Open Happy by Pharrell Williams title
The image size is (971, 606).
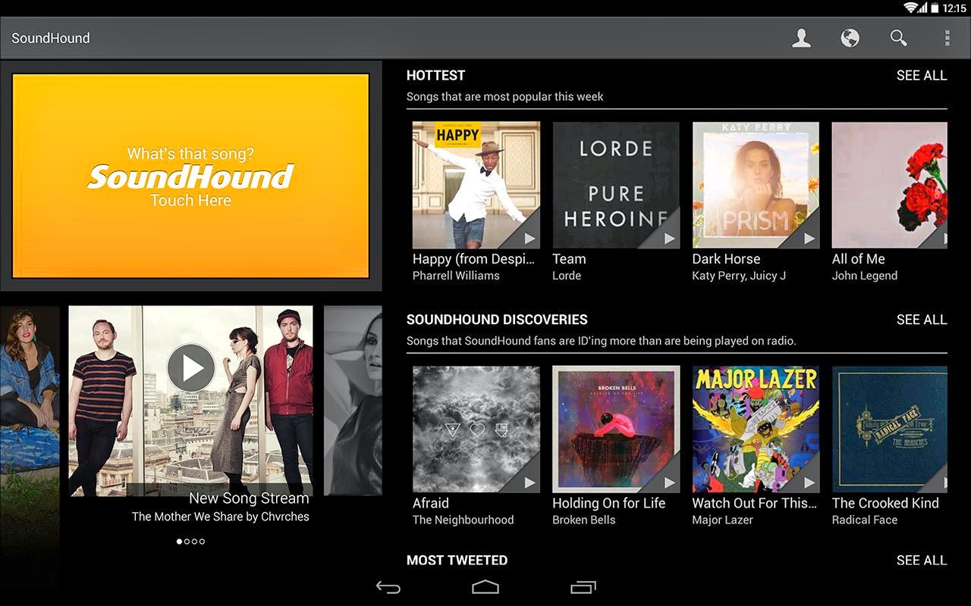pyautogui.click(x=474, y=258)
